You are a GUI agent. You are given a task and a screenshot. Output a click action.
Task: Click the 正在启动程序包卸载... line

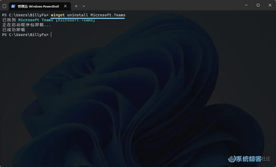point(27,25)
